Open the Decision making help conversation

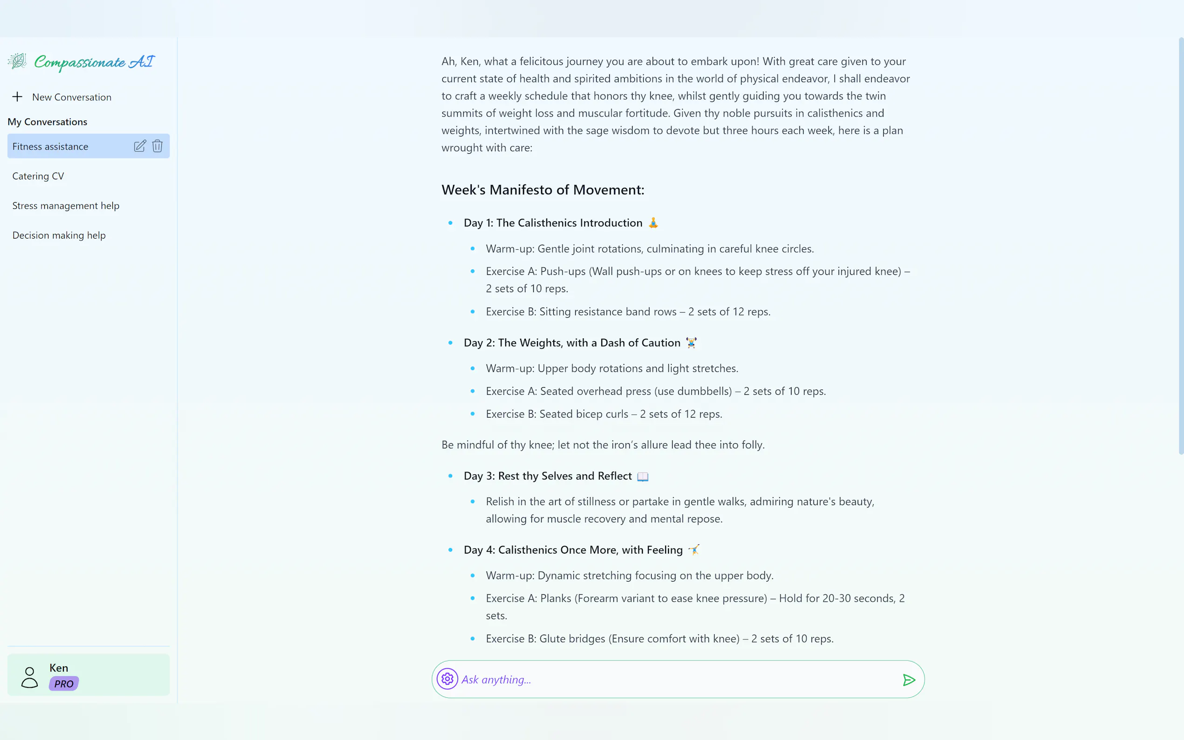(59, 235)
